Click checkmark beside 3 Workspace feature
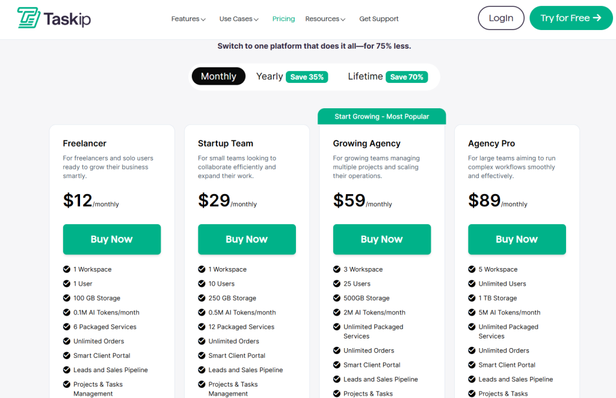 click(x=337, y=269)
